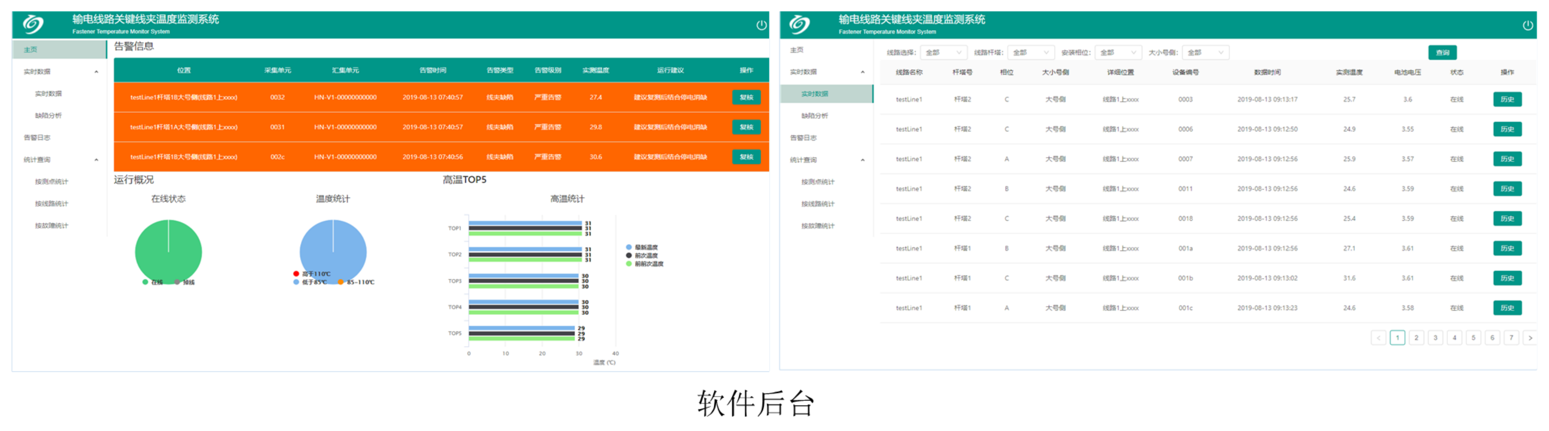The image size is (1549, 431).
Task: Open the 大小号侧 dropdown filter
Action: tap(1205, 53)
